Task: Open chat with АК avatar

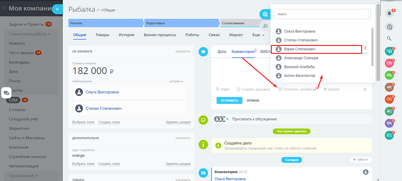Action: coord(389,87)
